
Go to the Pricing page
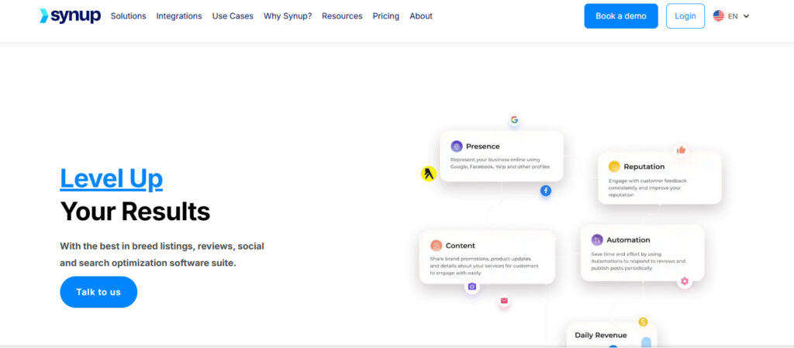point(386,16)
